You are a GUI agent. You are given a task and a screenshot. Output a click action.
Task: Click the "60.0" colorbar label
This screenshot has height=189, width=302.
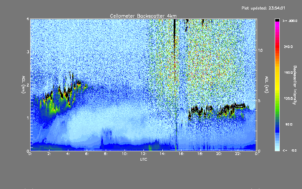(x=289, y=124)
